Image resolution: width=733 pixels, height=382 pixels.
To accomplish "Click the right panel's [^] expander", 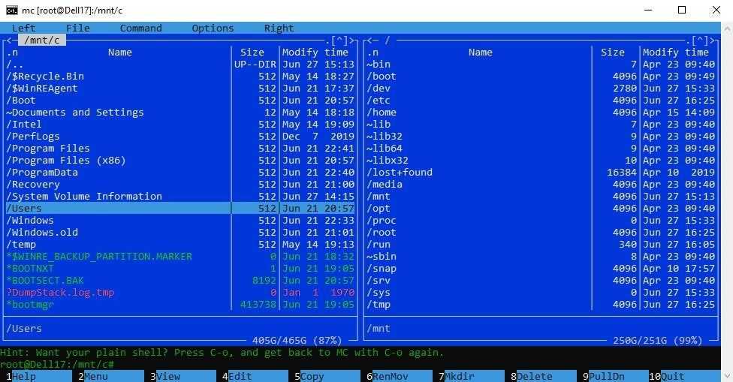I will coord(700,41).
